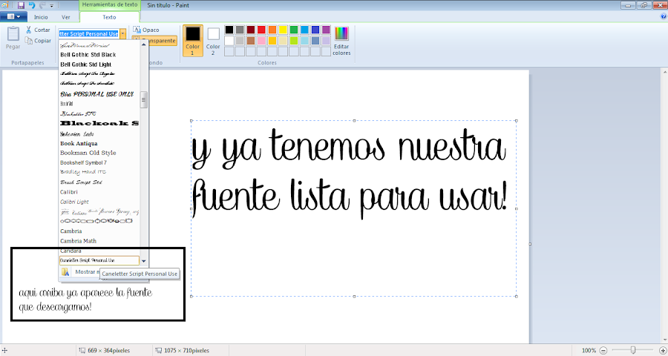Click the zoom slider handle
This screenshot has width=668, height=356.
coord(633,350)
